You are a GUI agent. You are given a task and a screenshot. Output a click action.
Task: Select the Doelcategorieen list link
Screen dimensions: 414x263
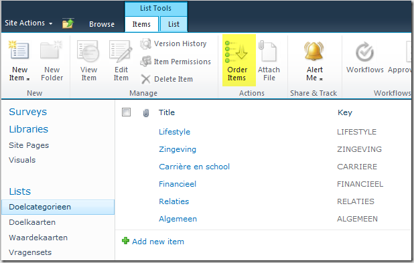58,207
